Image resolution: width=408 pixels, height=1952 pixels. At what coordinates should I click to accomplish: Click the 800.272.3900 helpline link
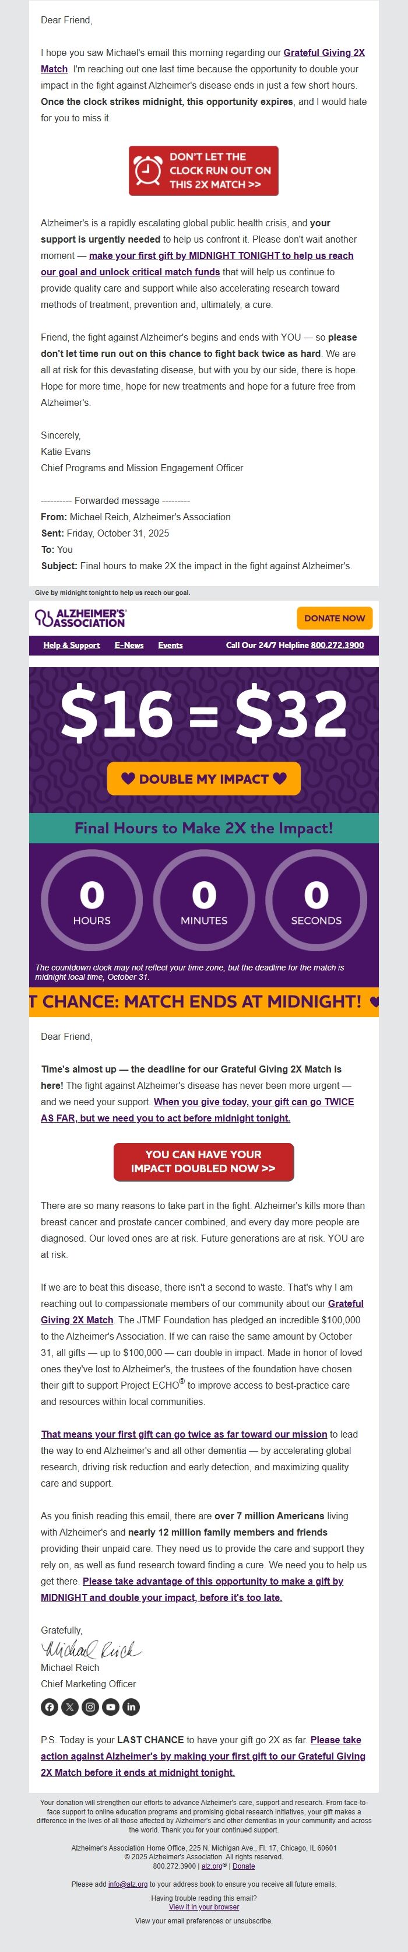click(337, 646)
